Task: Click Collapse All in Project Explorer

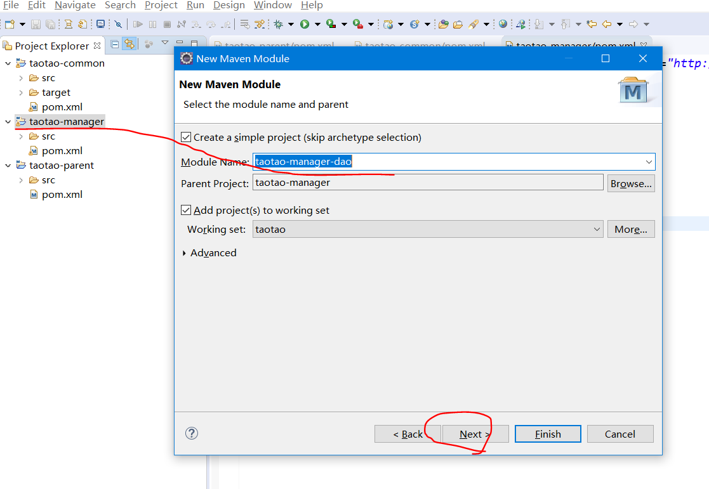Action: [115, 44]
